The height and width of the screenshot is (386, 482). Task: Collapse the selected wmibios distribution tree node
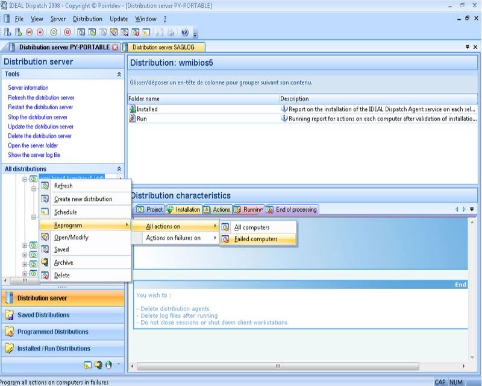click(25, 179)
